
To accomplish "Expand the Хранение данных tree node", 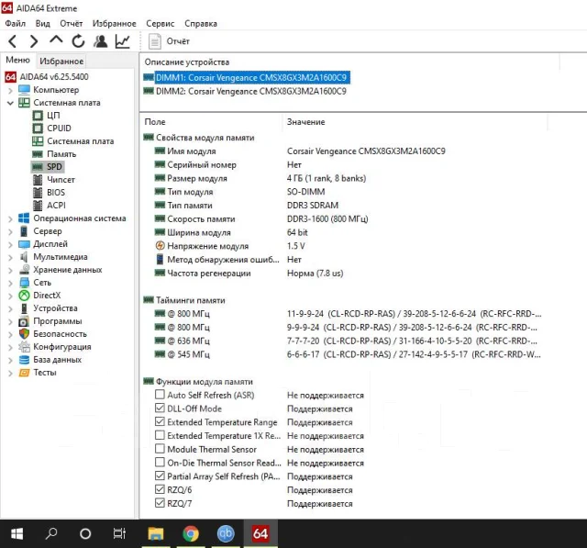I will 10,270.
